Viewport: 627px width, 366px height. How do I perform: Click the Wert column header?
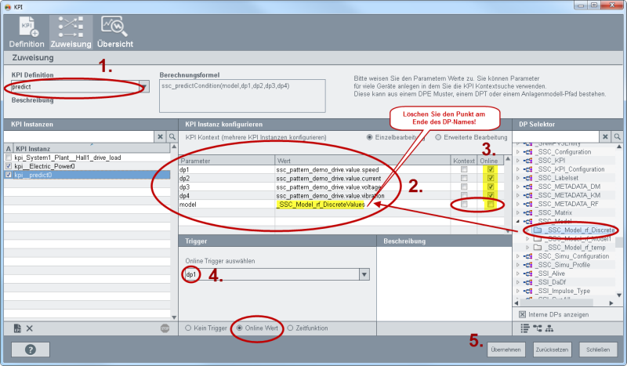click(x=363, y=161)
